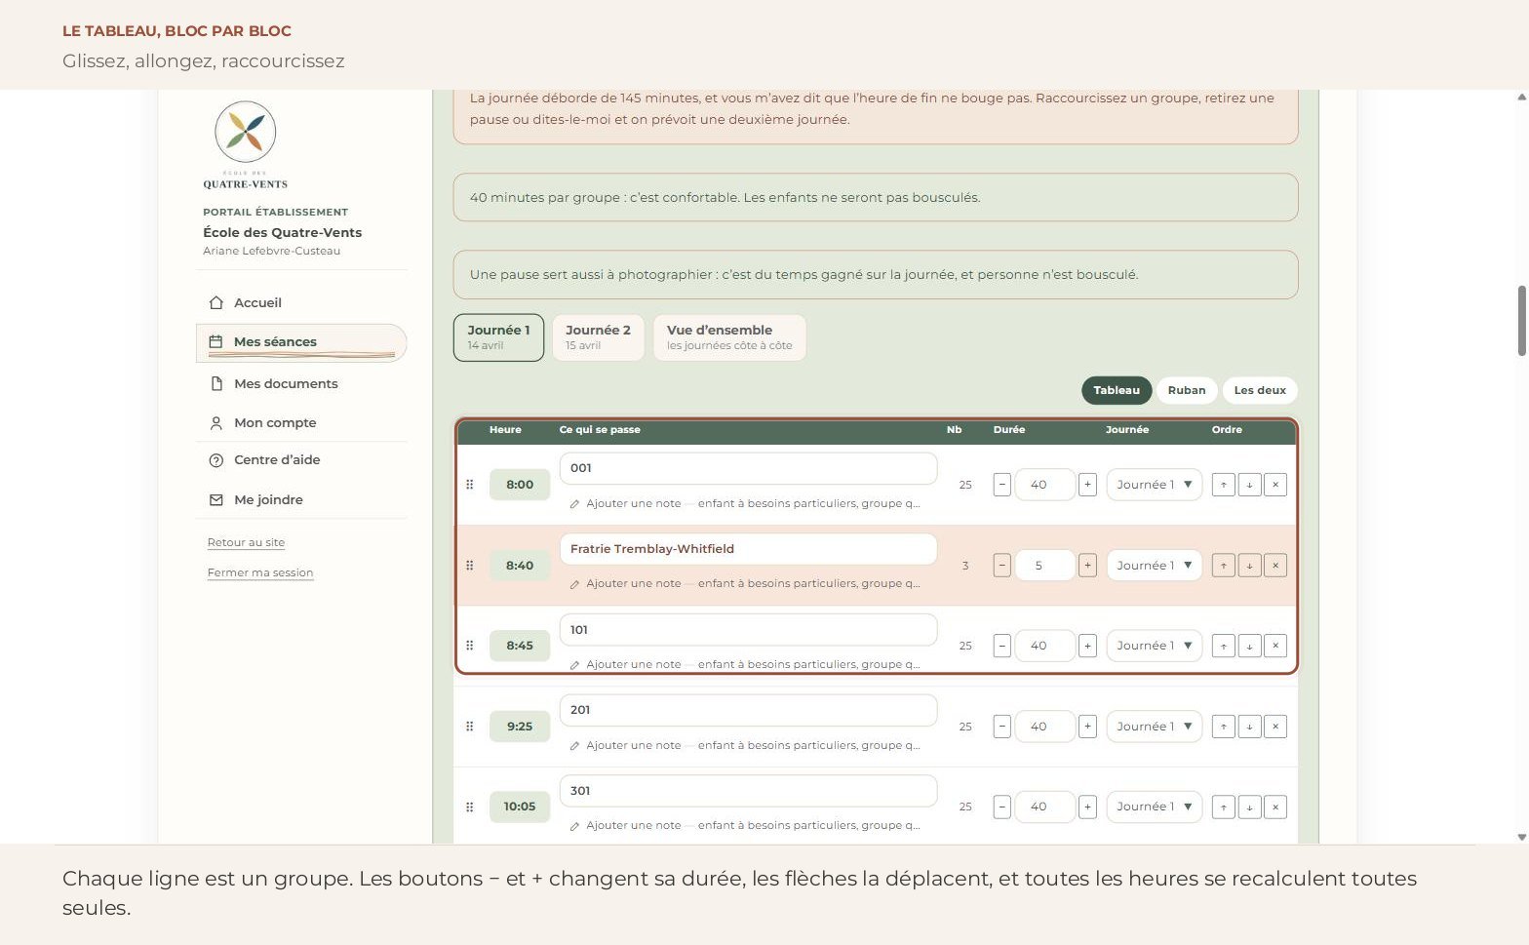Move group 201 down

pos(1249,727)
